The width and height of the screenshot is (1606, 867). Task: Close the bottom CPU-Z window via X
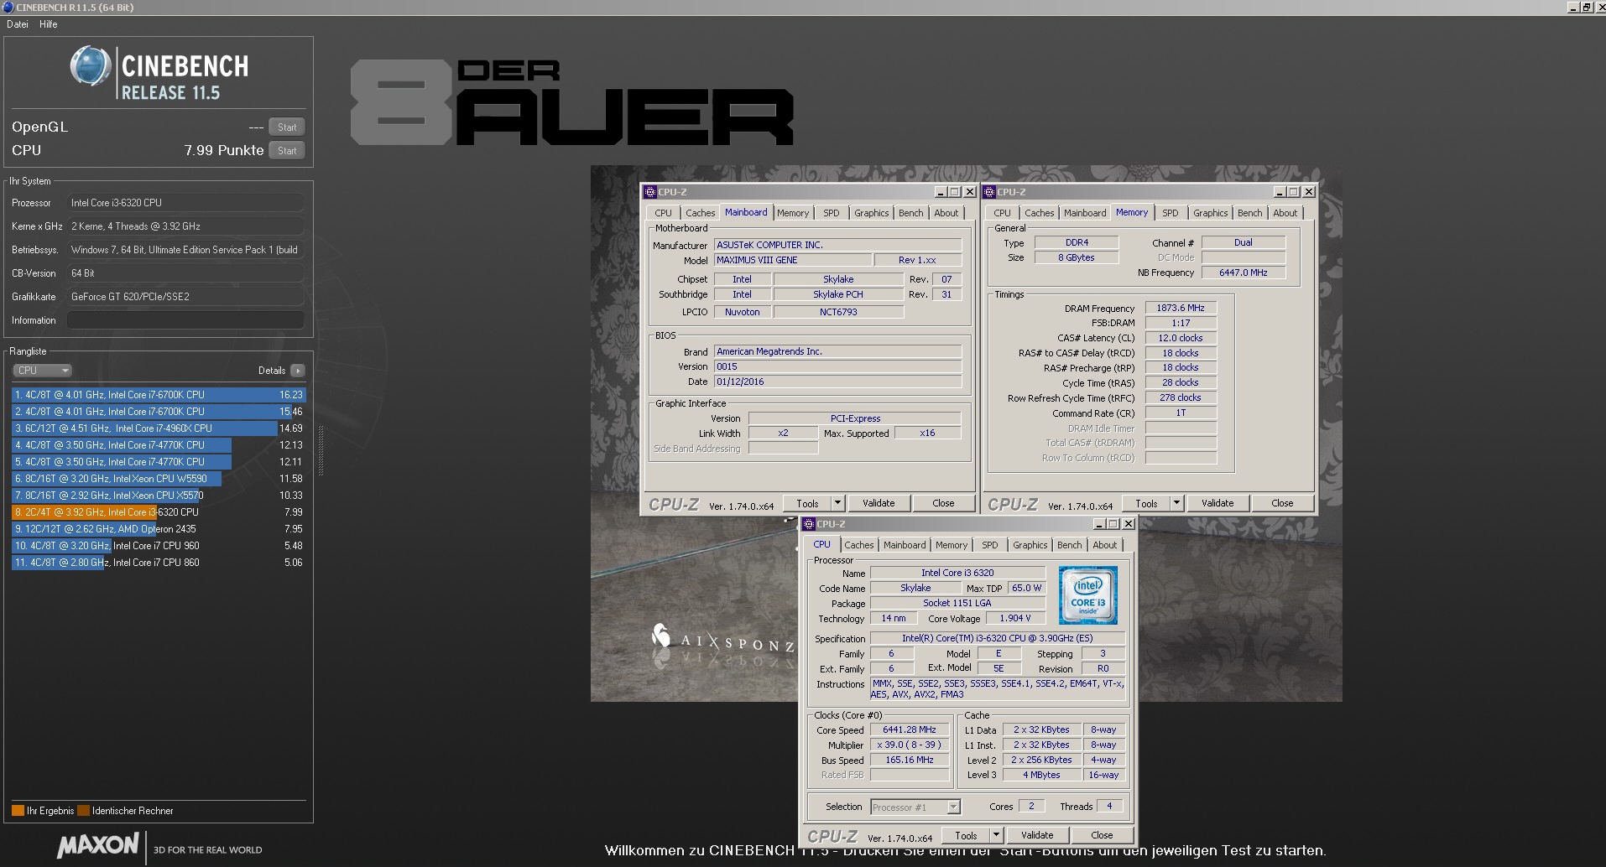point(1128,524)
